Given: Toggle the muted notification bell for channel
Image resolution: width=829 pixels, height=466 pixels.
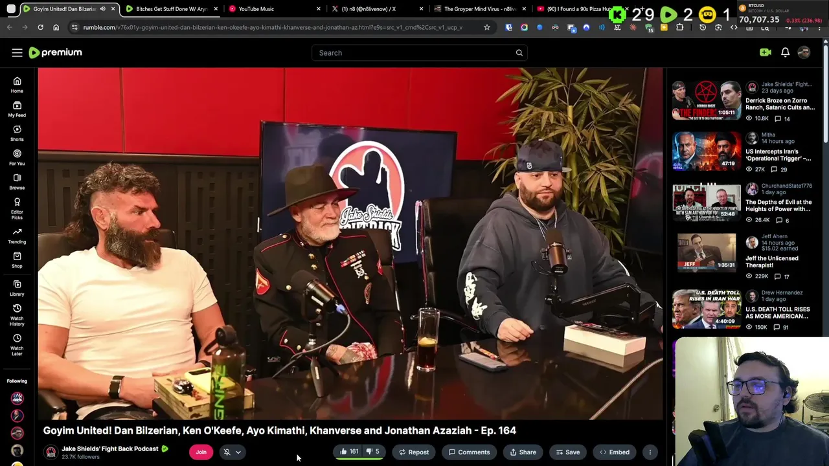Looking at the screenshot, I should click(x=227, y=452).
